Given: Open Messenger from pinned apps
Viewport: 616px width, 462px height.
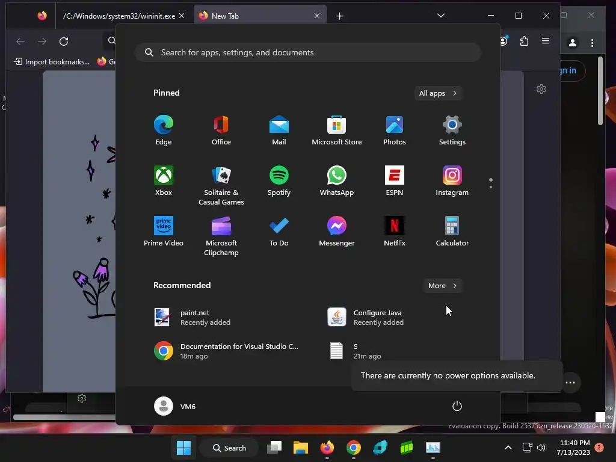Looking at the screenshot, I should click(337, 232).
